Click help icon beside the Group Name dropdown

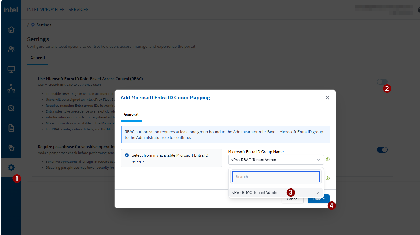pyautogui.click(x=328, y=159)
